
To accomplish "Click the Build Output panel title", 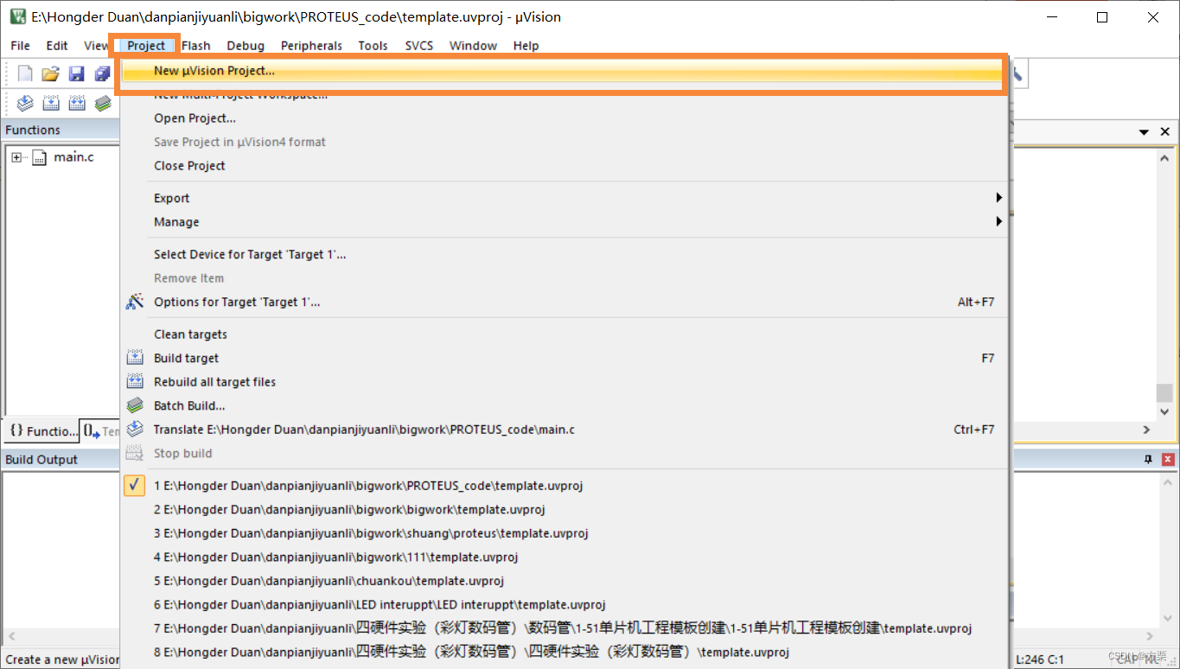I will pos(41,460).
